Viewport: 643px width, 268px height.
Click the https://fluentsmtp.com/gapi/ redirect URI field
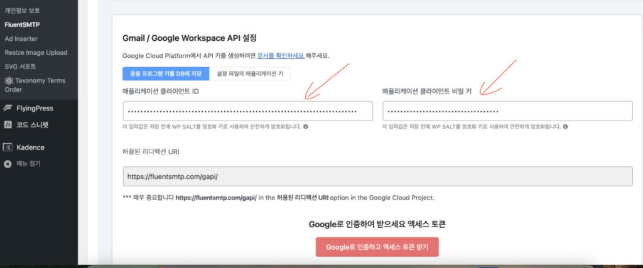click(377, 176)
